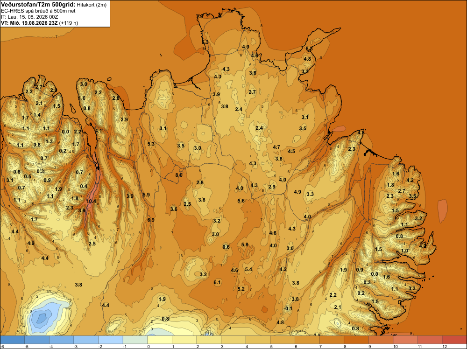
Task: Click the legend swatch between 6 and 7
Action: tap(307, 340)
